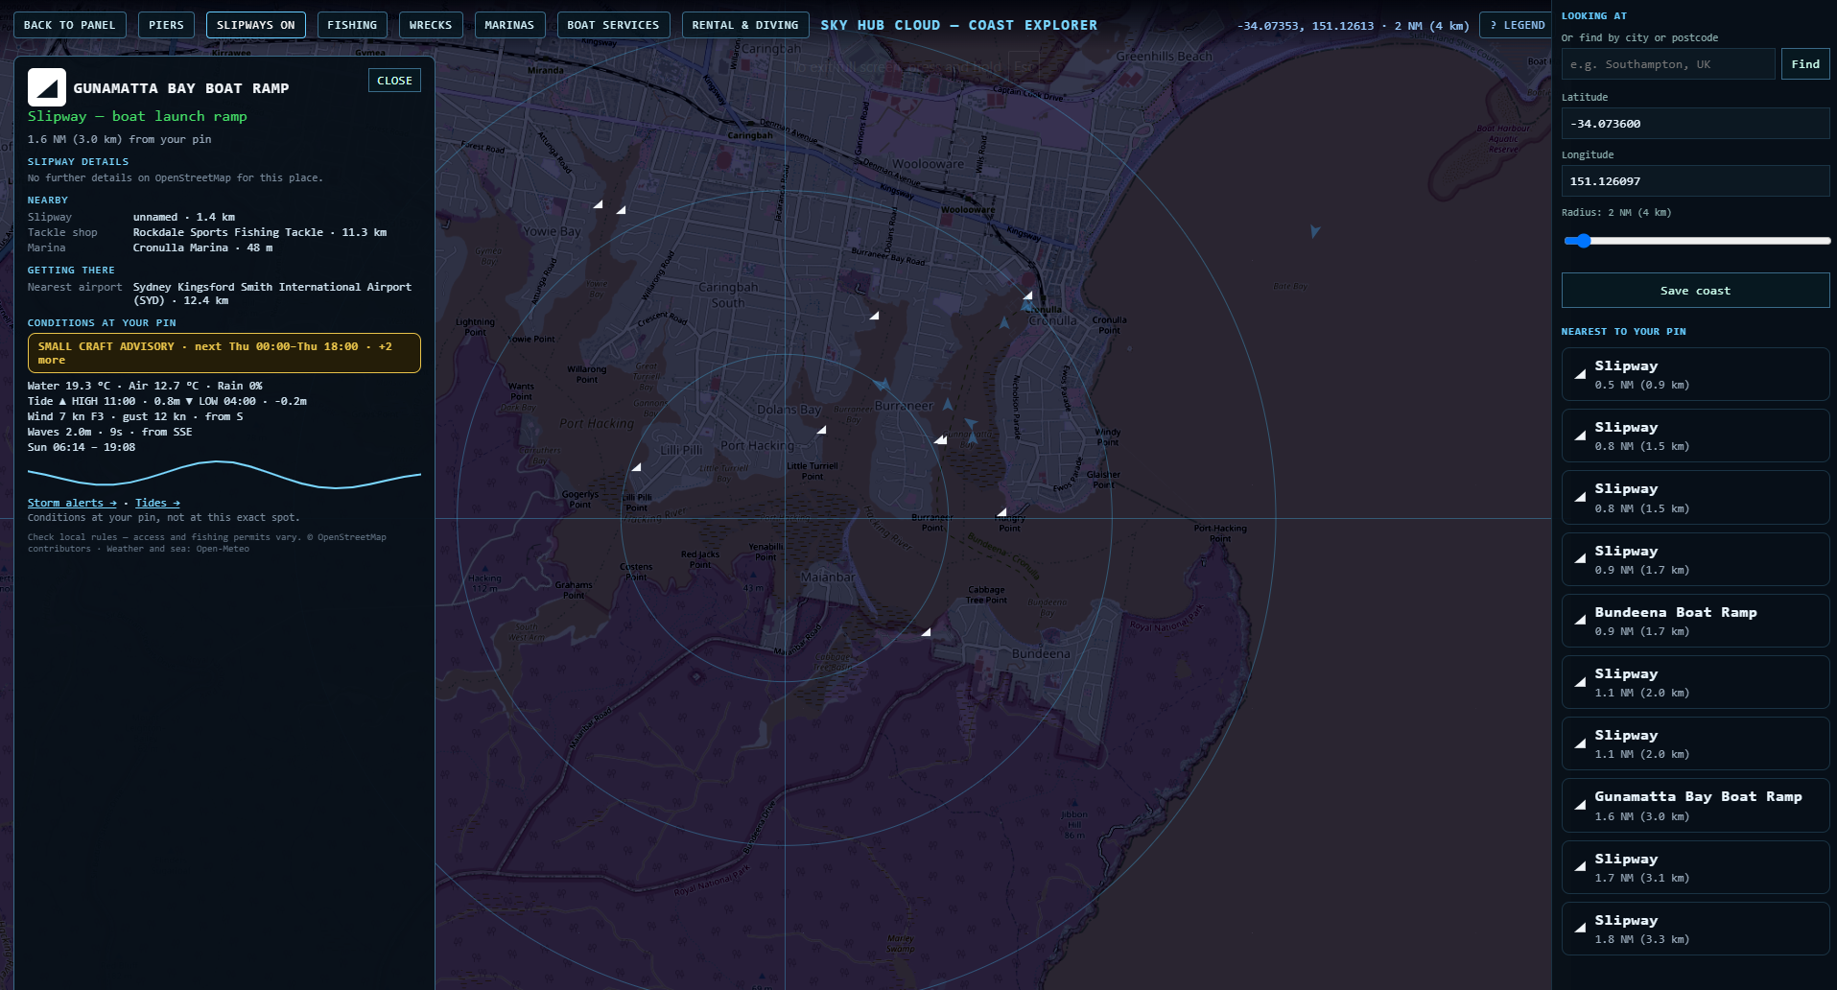Click the blue marker near Dolans Bay
The width and height of the screenshot is (1837, 990).
(x=881, y=385)
